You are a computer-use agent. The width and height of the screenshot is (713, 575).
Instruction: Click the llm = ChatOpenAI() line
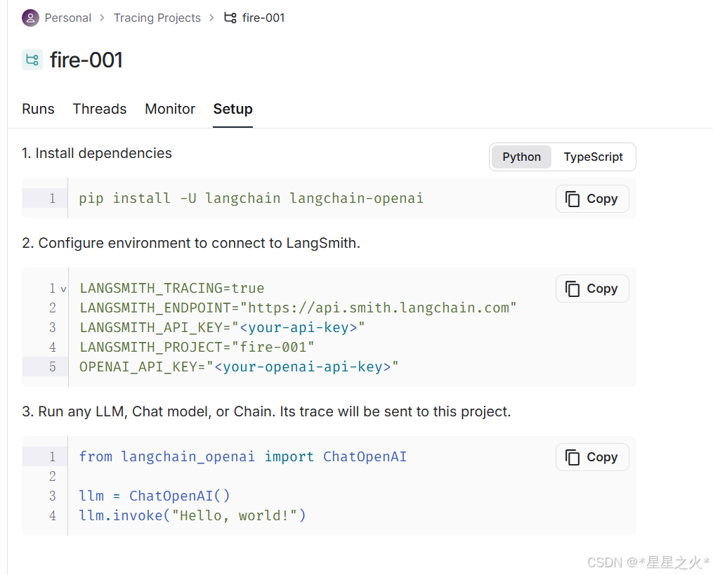155,496
